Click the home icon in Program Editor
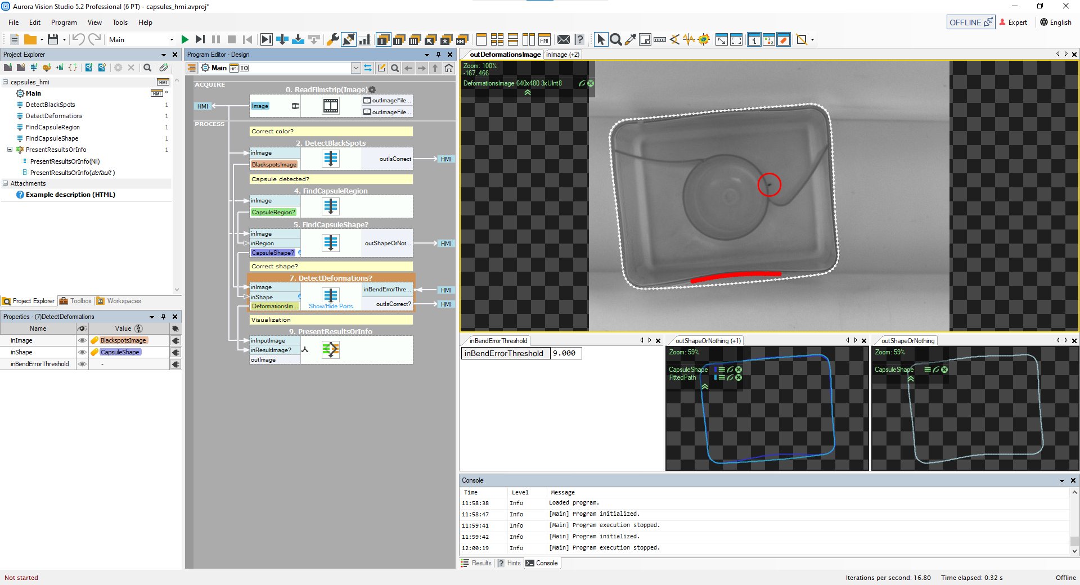The width and height of the screenshot is (1080, 585). (x=448, y=68)
